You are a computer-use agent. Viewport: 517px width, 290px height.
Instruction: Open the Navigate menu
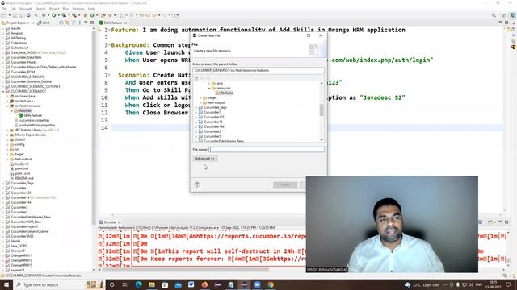tap(26, 9)
